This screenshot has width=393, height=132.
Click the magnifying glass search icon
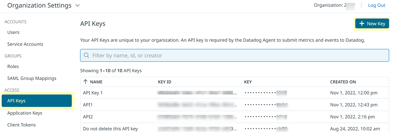87,55
